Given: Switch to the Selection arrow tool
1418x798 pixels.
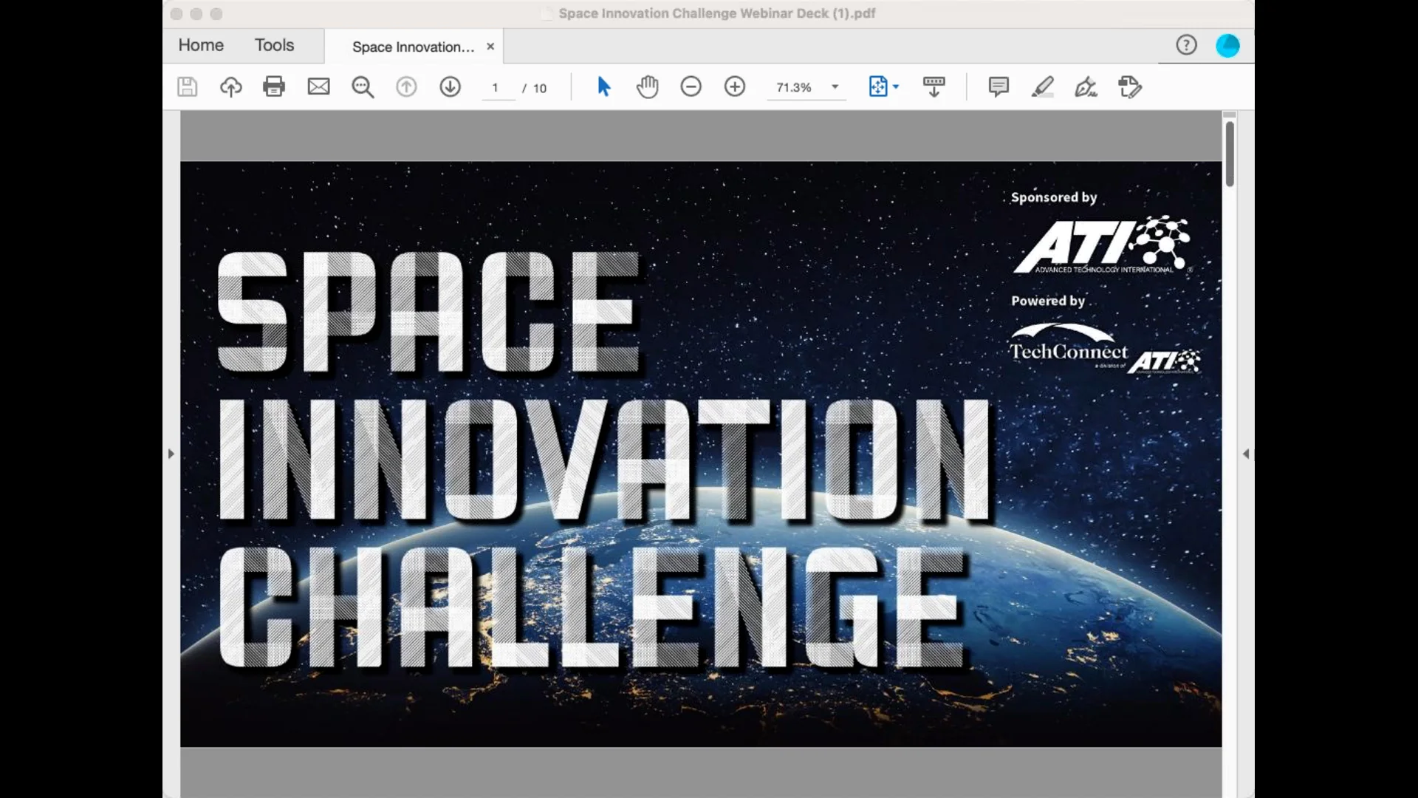Looking at the screenshot, I should (x=603, y=86).
